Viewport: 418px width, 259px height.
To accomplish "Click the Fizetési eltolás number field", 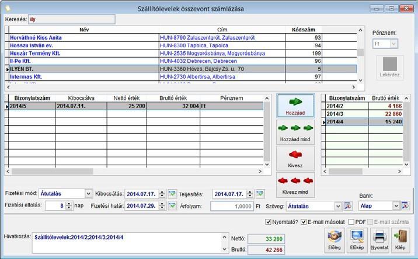I will 55,205.
